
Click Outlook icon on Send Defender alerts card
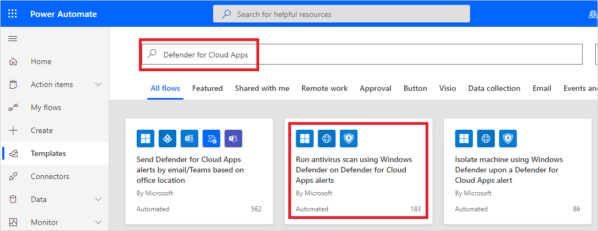tap(189, 138)
